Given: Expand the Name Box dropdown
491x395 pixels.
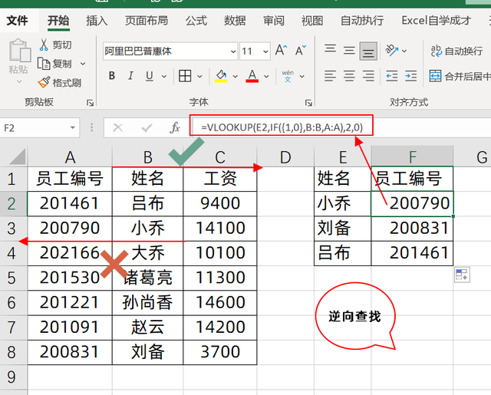Looking at the screenshot, I should click(x=73, y=127).
